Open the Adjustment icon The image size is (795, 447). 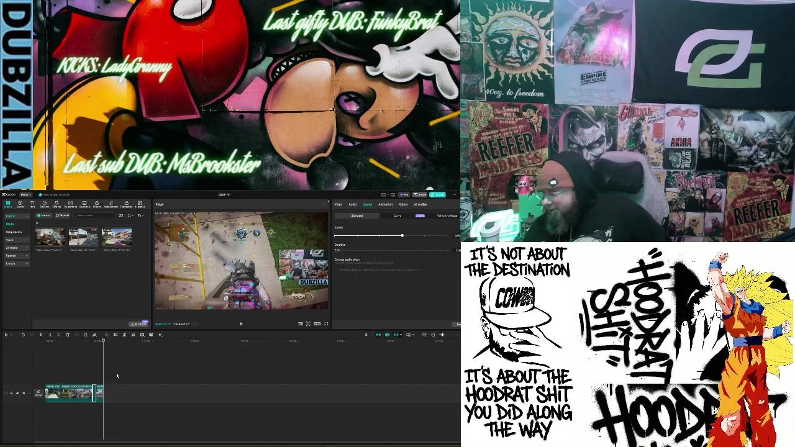(111, 205)
